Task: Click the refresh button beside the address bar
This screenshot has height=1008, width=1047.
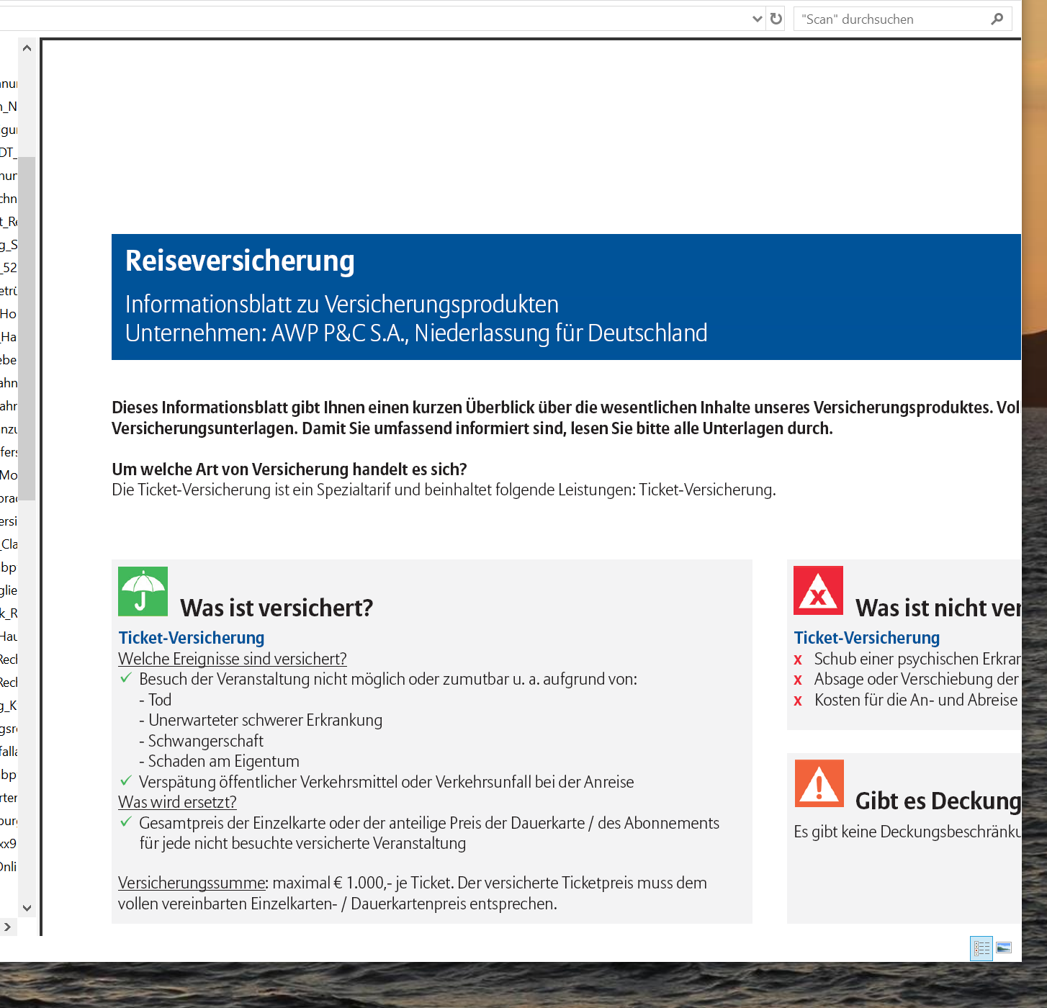Action: tap(776, 19)
